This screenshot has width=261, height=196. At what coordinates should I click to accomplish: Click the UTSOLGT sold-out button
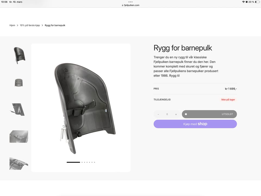point(209,114)
